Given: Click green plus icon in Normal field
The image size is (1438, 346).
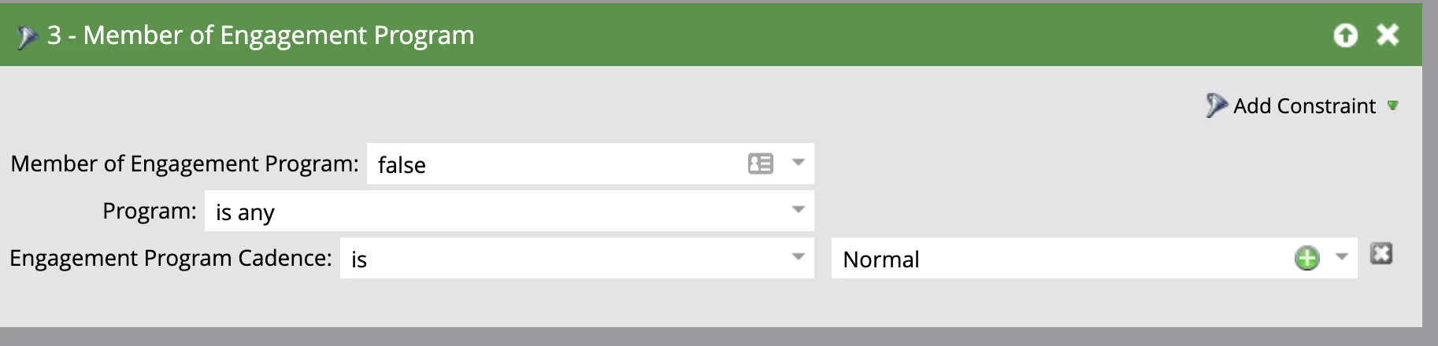Looking at the screenshot, I should pos(1307,258).
